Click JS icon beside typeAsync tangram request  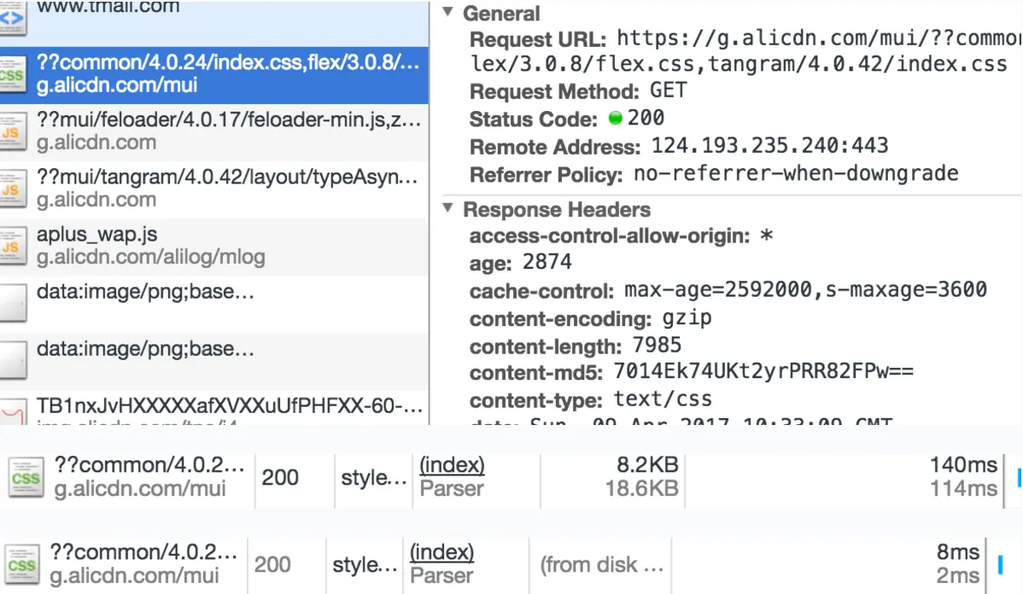point(11,189)
